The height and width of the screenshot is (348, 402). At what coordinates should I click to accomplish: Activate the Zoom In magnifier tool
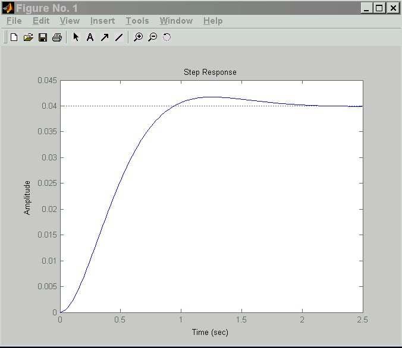pos(138,37)
